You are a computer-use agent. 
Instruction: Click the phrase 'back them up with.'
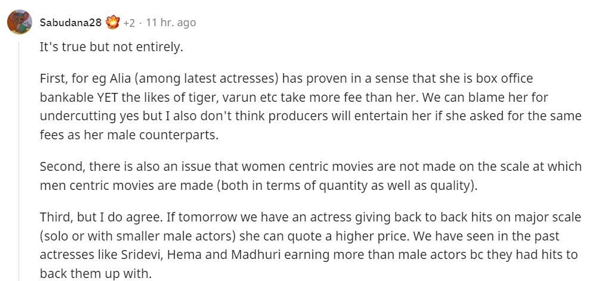click(x=96, y=273)
